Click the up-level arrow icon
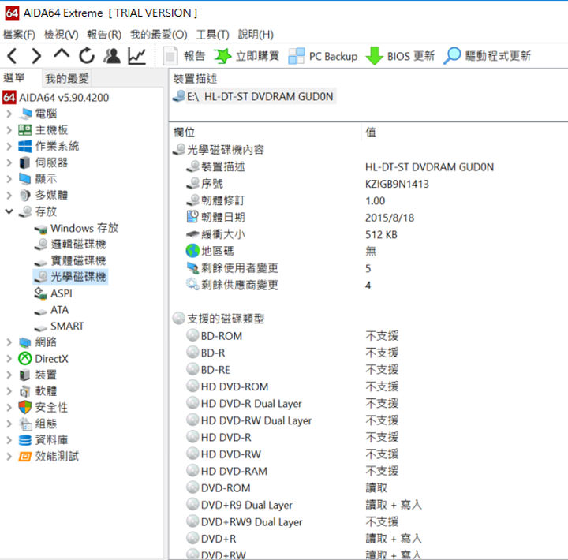 tap(62, 55)
